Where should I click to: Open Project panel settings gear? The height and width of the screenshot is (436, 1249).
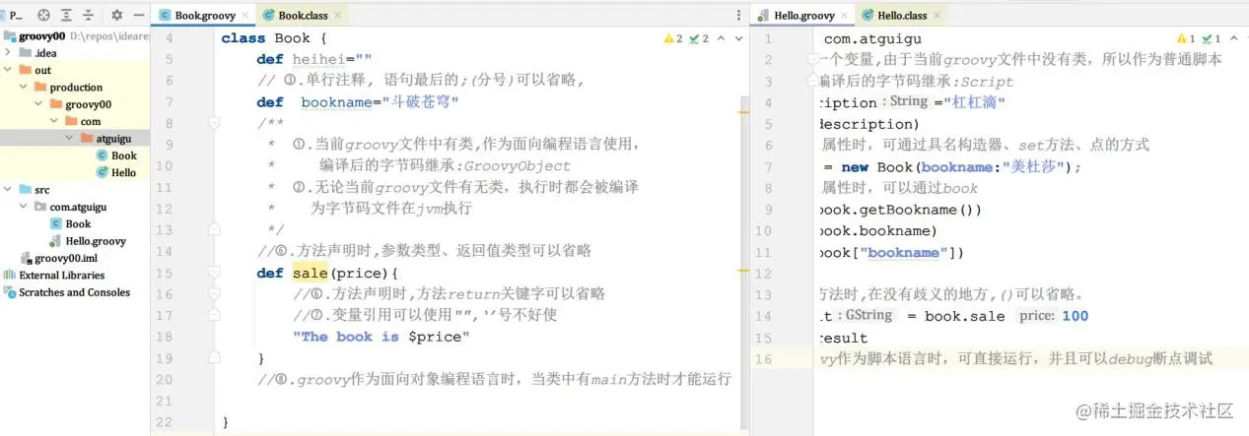pos(116,15)
